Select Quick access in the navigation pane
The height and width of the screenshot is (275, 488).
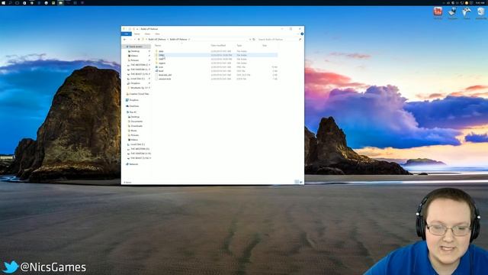pos(136,47)
